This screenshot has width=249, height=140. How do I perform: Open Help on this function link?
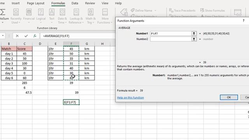click(130, 98)
